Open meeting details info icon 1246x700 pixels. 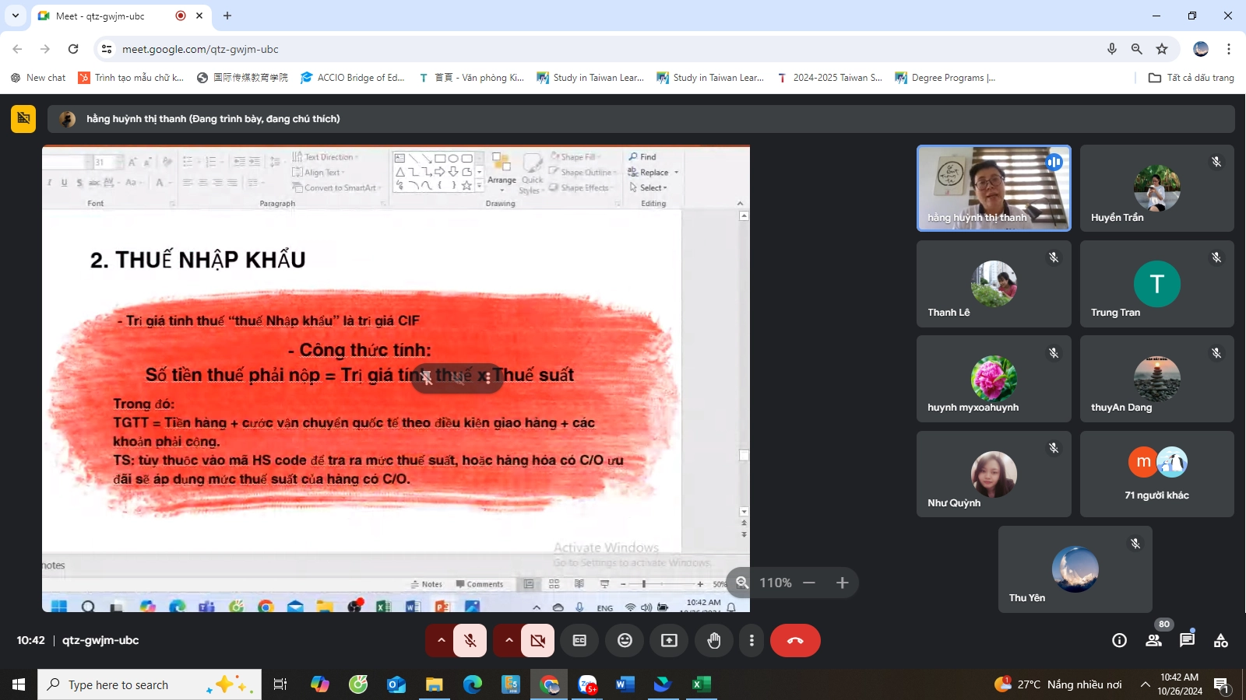point(1119,640)
